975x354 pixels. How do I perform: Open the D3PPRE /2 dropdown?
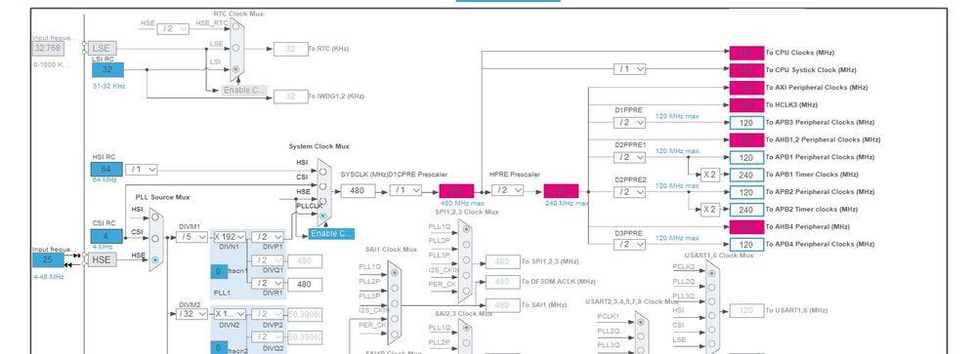tap(629, 244)
